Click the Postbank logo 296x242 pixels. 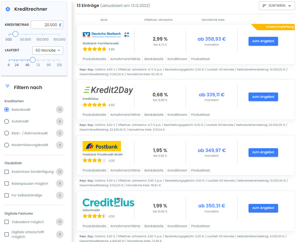102,146
